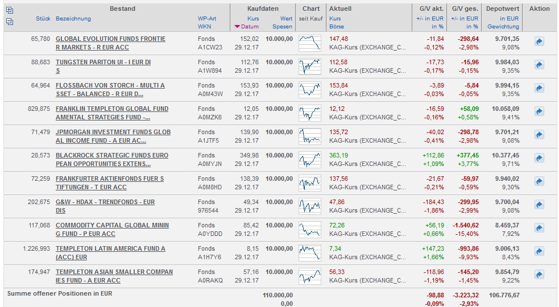Click loss value -1.540,62 for Commodity Capital
Screen dimensions: 559x307
[466, 225]
